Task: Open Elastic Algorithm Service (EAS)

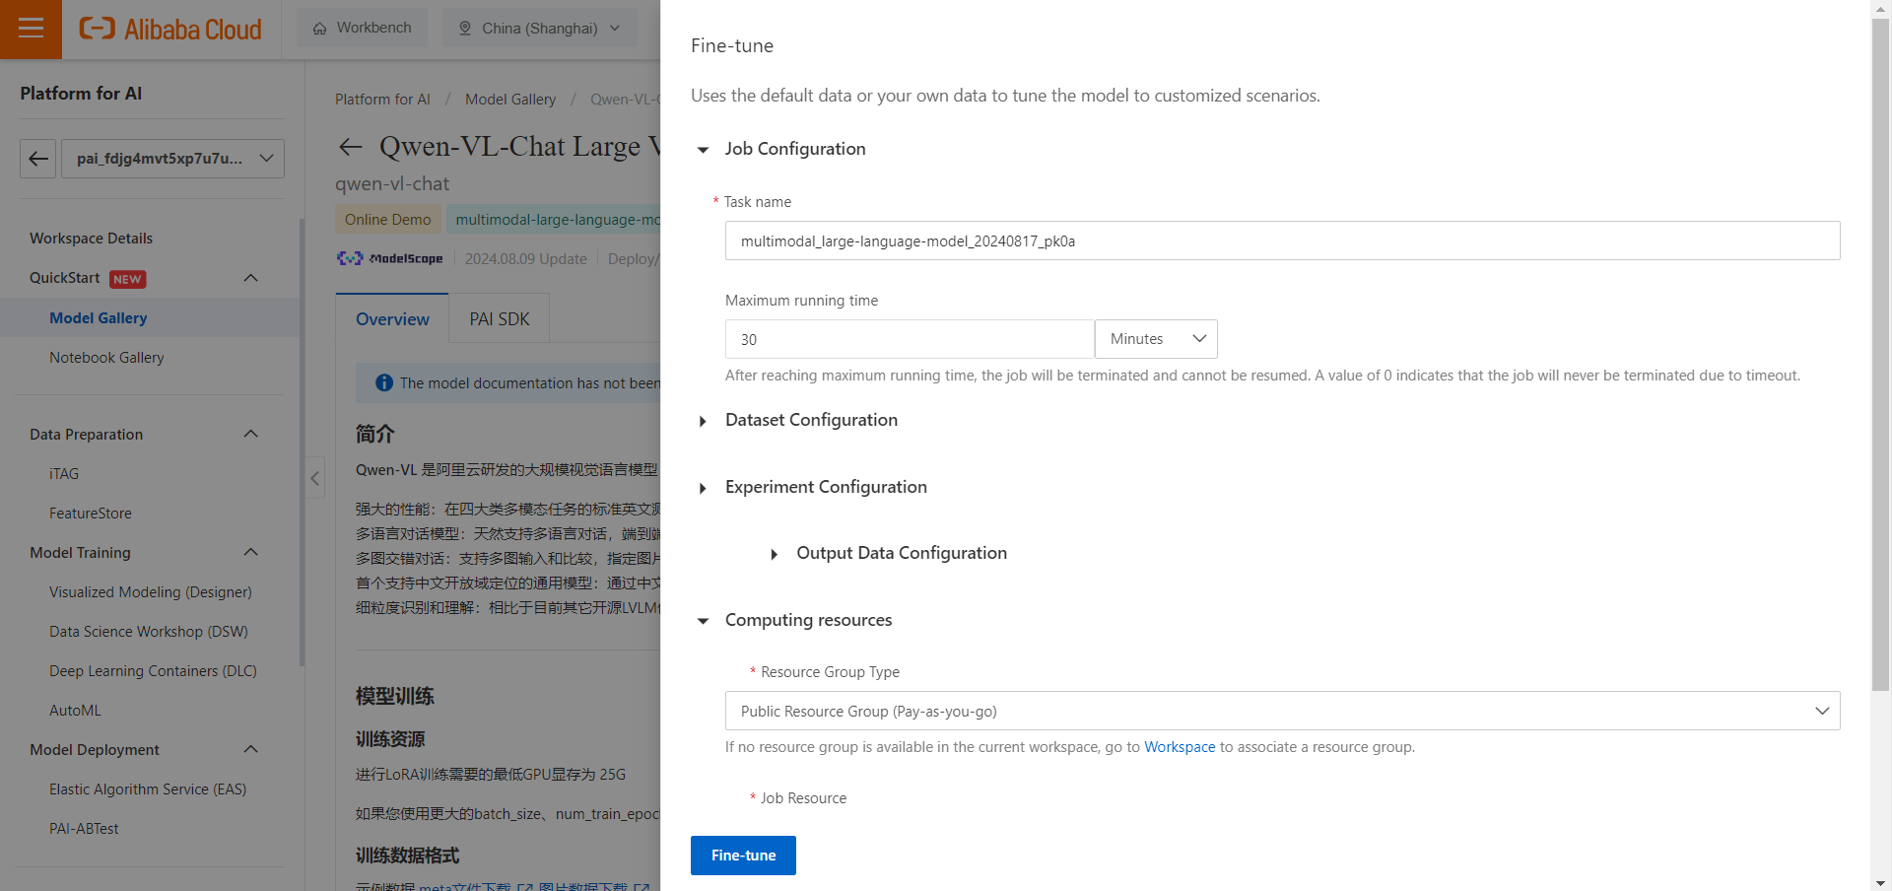Action: 148,789
